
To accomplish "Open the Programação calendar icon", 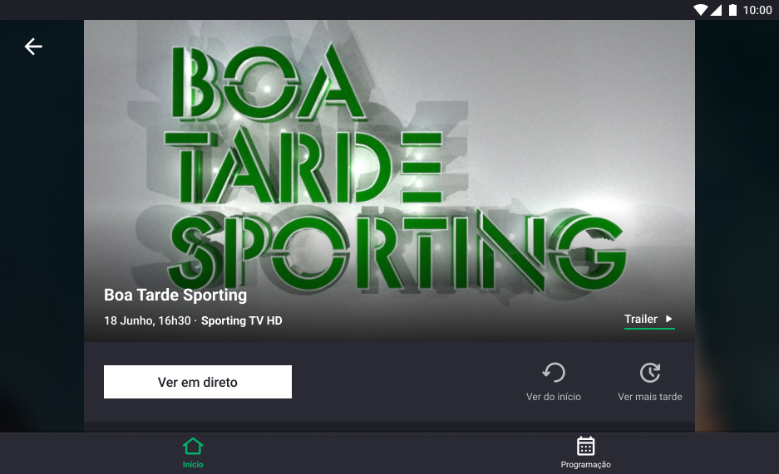I will 586,446.
